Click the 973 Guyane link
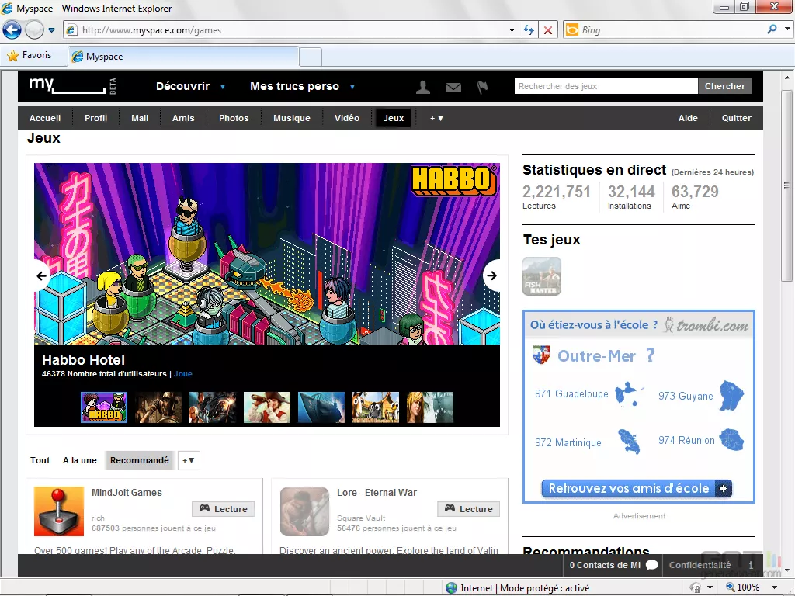The width and height of the screenshot is (795, 596). pos(686,396)
